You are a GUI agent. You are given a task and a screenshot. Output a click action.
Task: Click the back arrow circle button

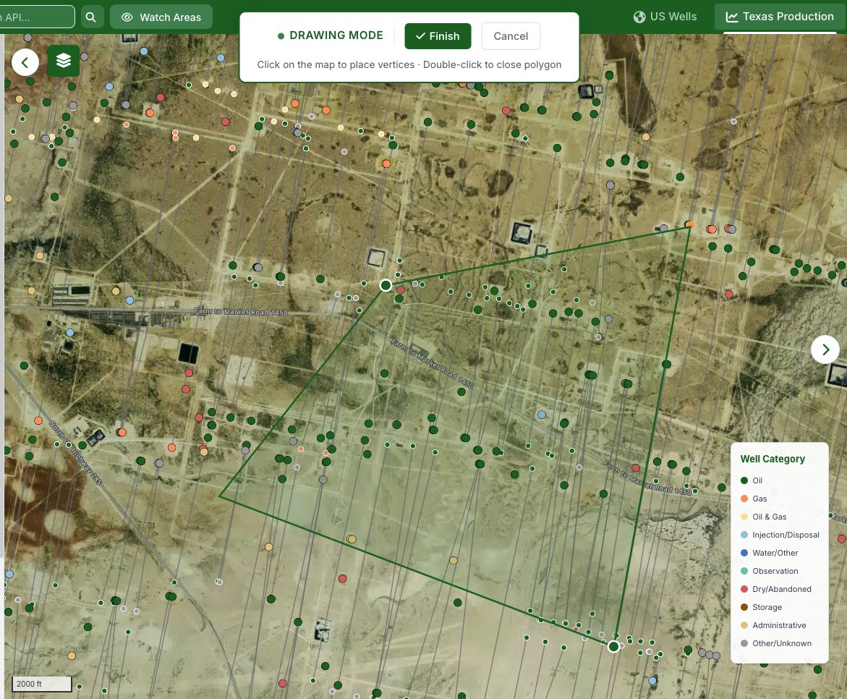click(25, 63)
